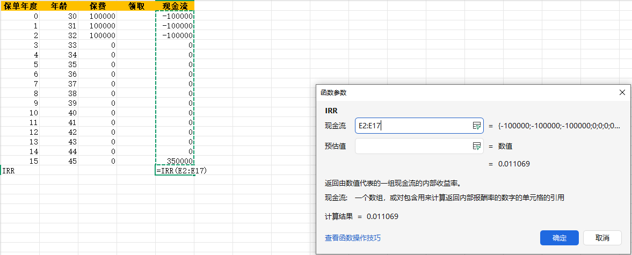Click the range selector icon for 现金流 field
Screen dimensions: 632x255
click(x=476, y=126)
